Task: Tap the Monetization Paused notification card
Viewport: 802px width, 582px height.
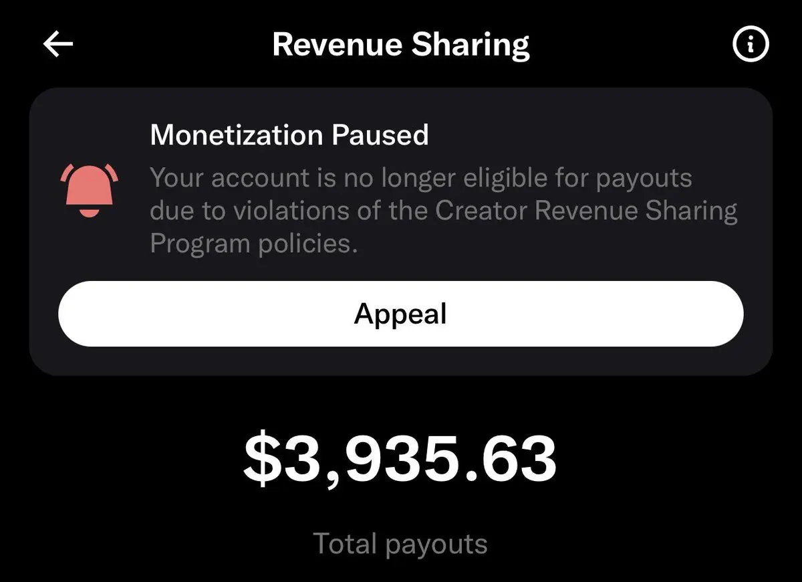Action: click(400, 231)
